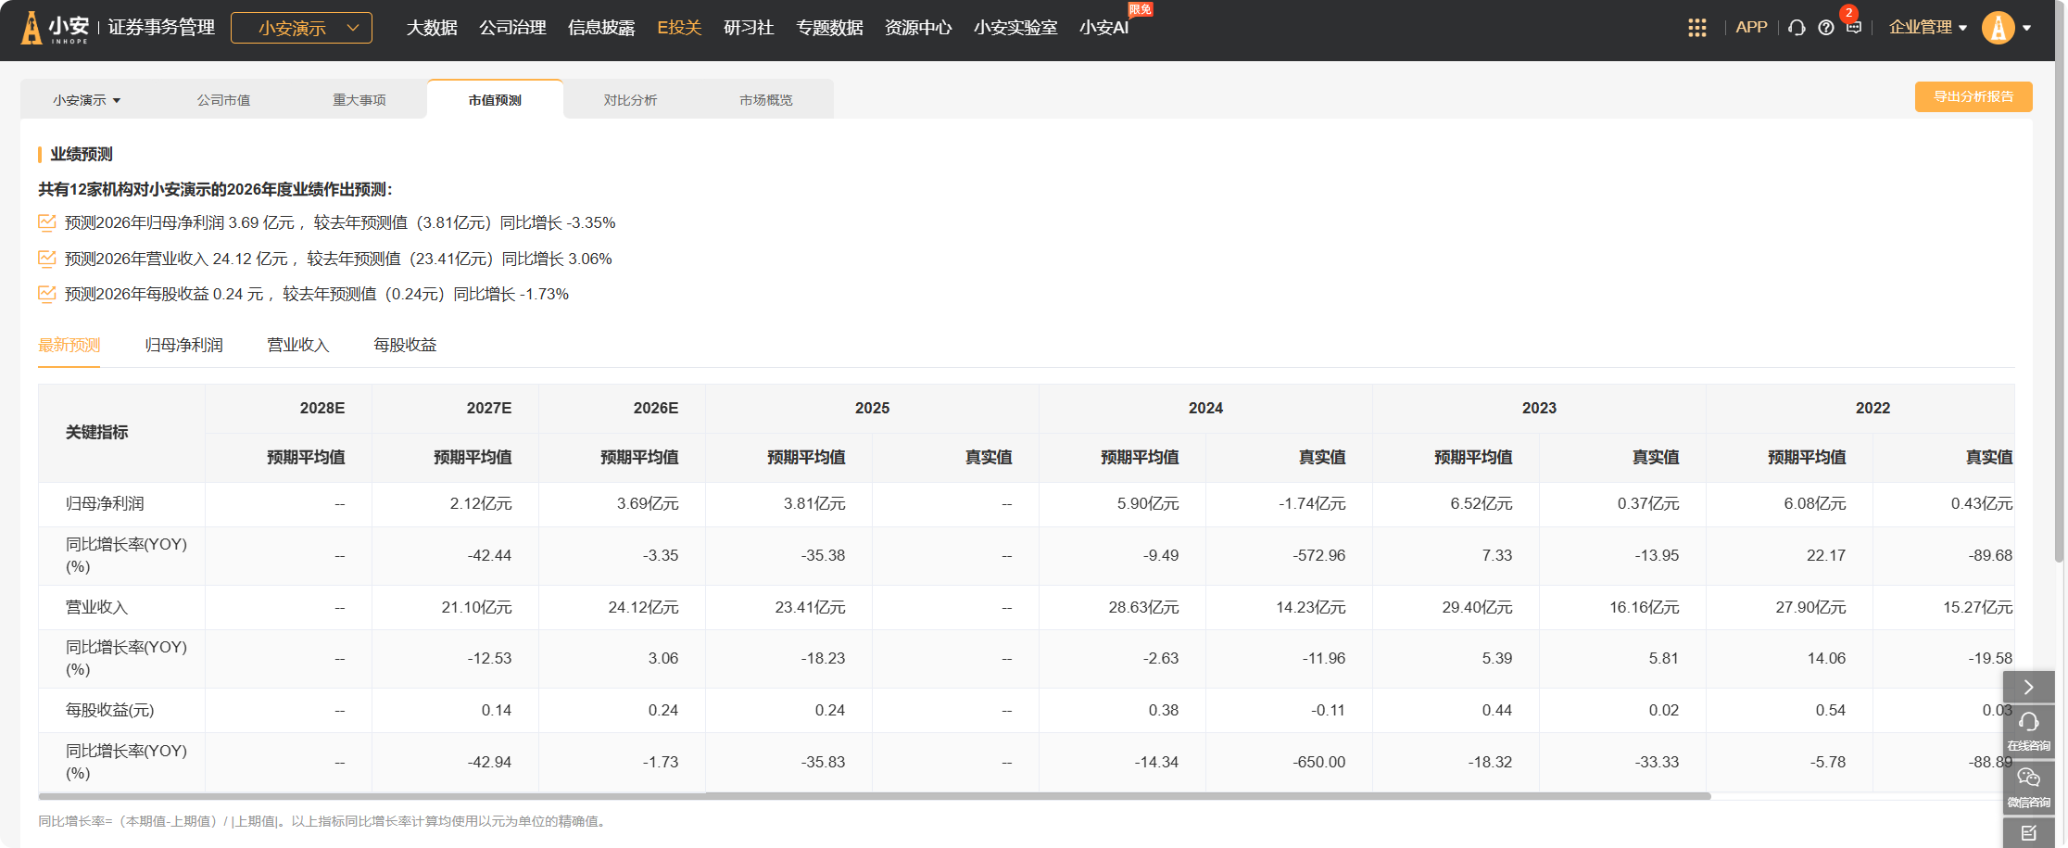Viewport: 2068px width, 848px height.
Task: Click the 2027E column header
Action: point(456,408)
